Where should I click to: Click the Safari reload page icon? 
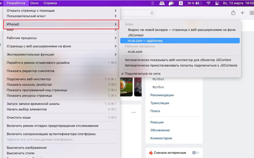point(152,13)
